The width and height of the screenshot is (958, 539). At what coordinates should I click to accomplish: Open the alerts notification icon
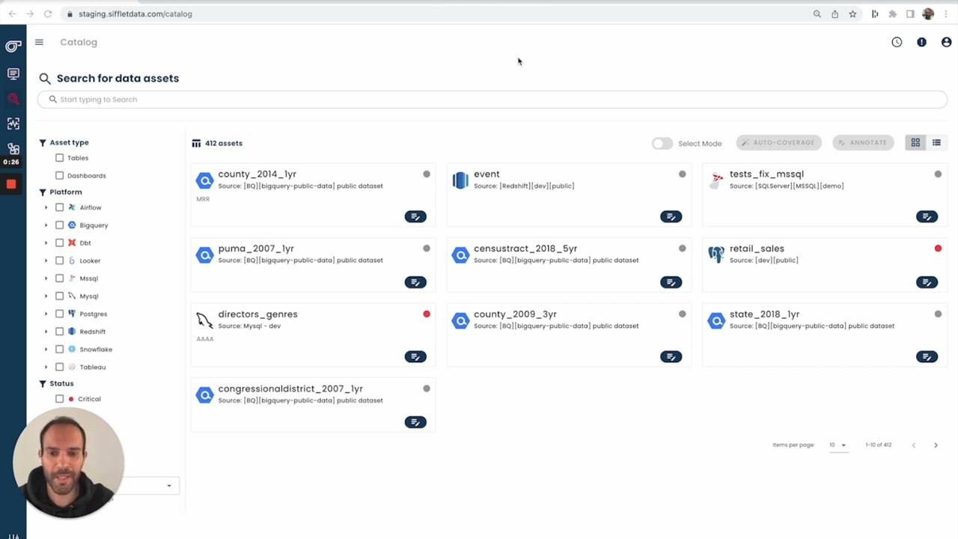[x=921, y=43]
